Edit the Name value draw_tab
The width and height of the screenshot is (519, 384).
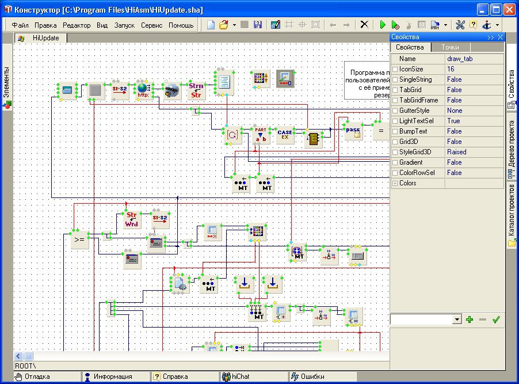coord(475,59)
